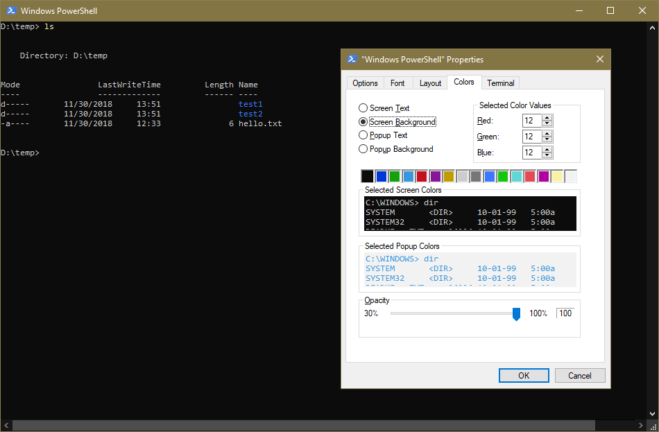Click the Selected Popup Colors preview
Screen dimensions: 659x432
pyautogui.click(x=470, y=270)
